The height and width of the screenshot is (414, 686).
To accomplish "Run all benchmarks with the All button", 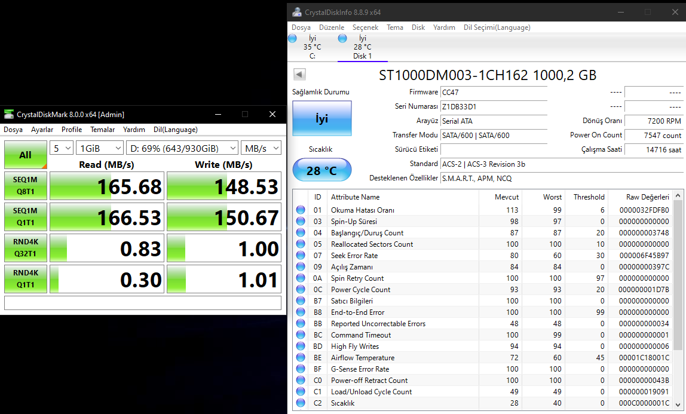I will tap(25, 155).
